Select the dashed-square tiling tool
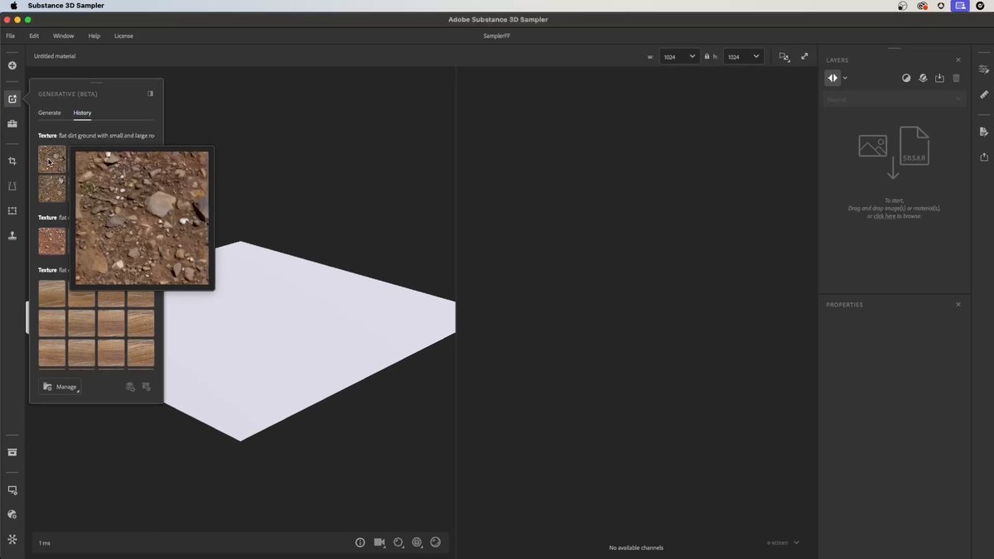 [x=12, y=211]
